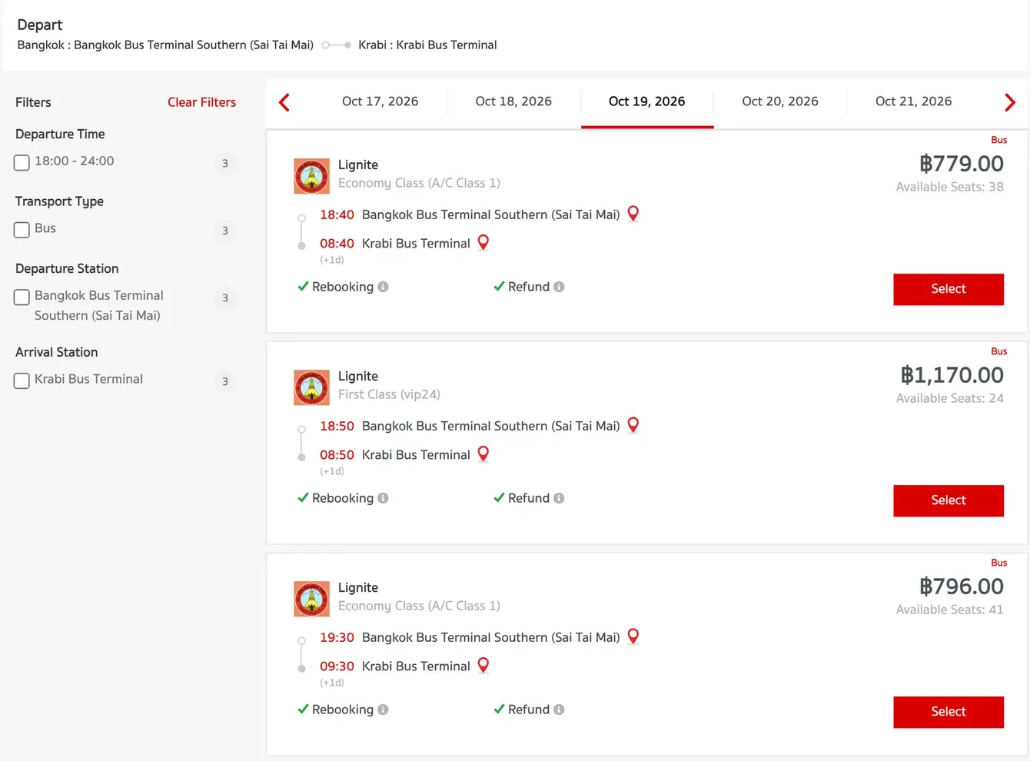Select the ฿779.00 Economy Class trip
The width and height of the screenshot is (1030, 761).
[x=949, y=289]
